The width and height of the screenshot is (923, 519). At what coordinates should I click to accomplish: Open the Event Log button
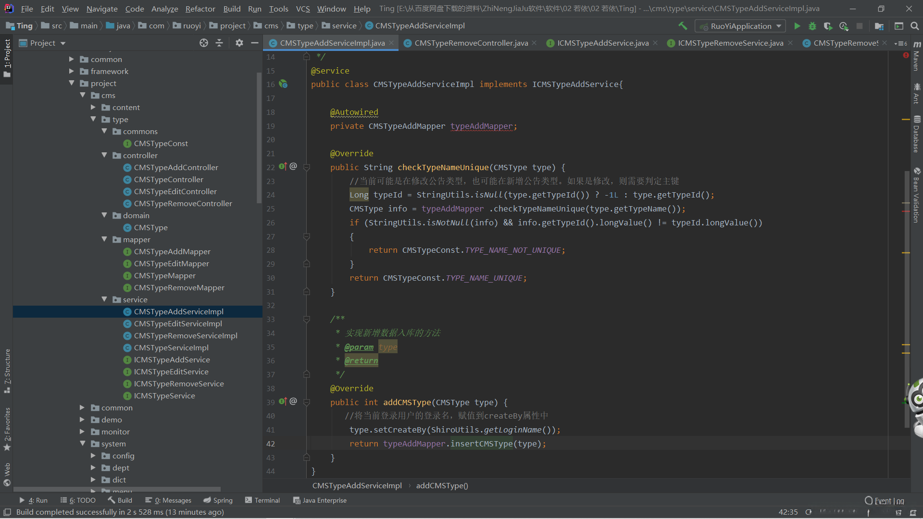click(885, 501)
